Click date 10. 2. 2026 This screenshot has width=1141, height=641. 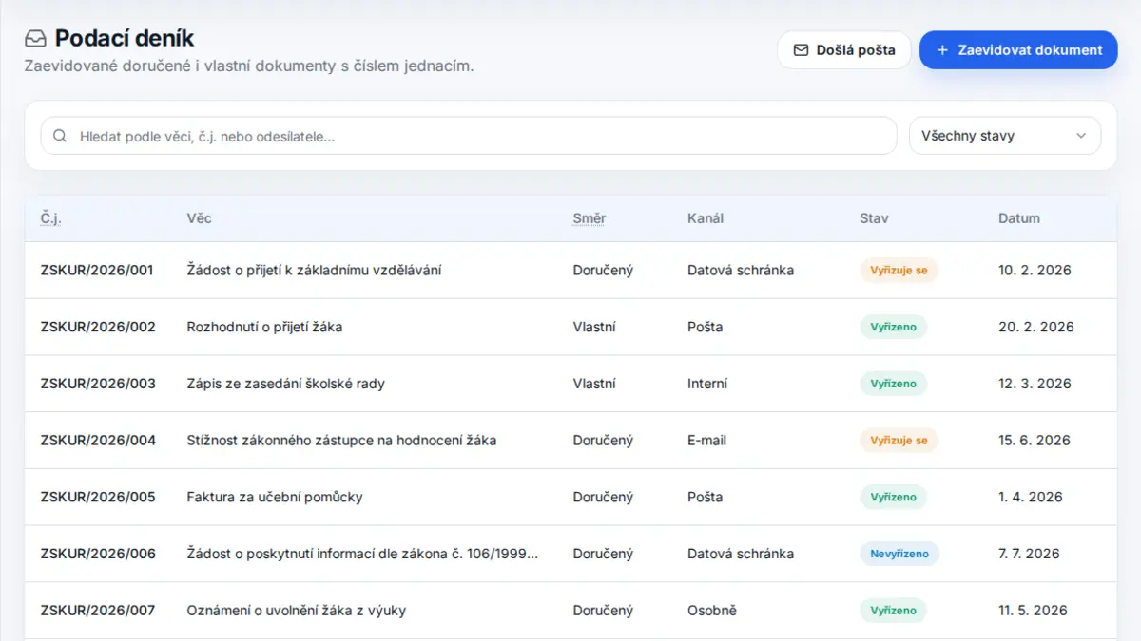coord(1035,270)
